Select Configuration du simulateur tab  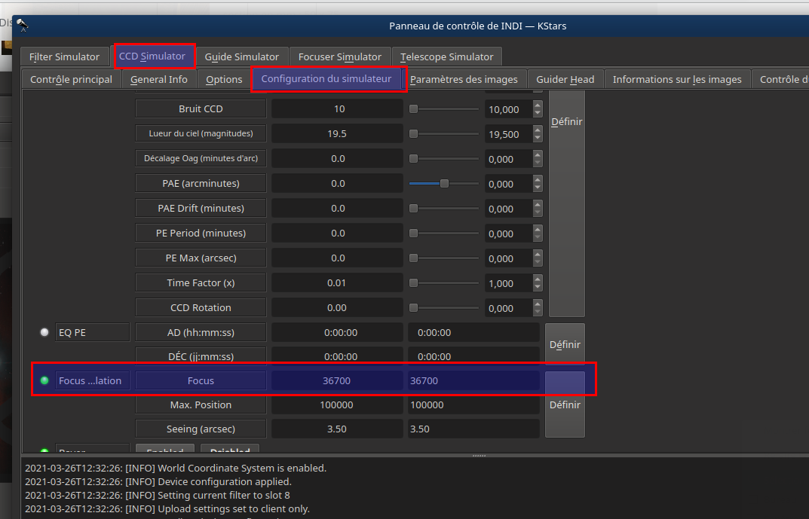pyautogui.click(x=326, y=79)
